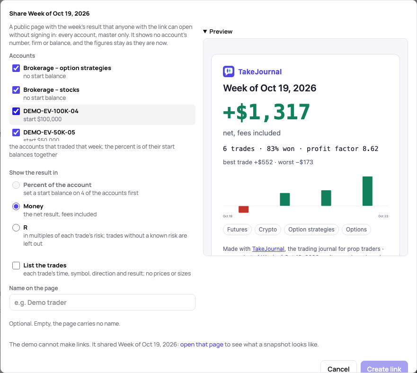
Task: Uncheck the DEMO-EV-100K-04 account
Action: point(16,111)
